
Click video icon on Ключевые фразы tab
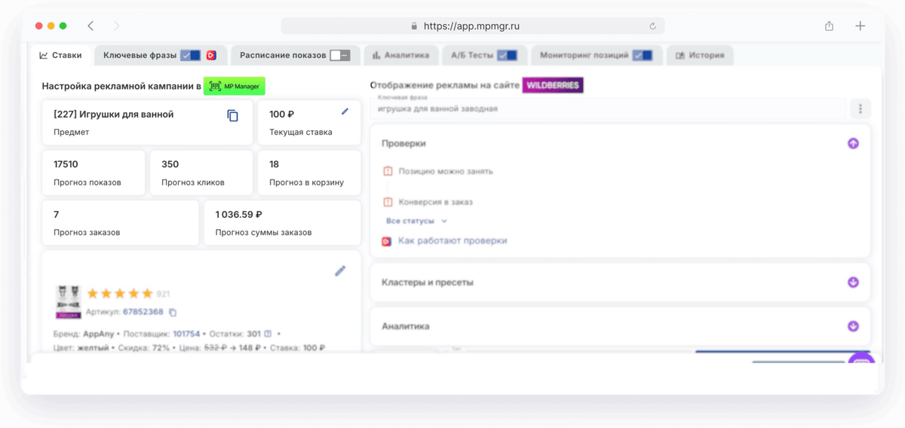coord(211,55)
